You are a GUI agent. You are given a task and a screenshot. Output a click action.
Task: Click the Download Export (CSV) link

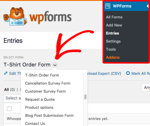click(x=104, y=74)
